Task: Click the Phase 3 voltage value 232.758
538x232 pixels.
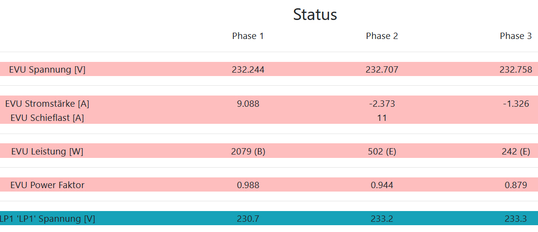Action: tap(516, 70)
